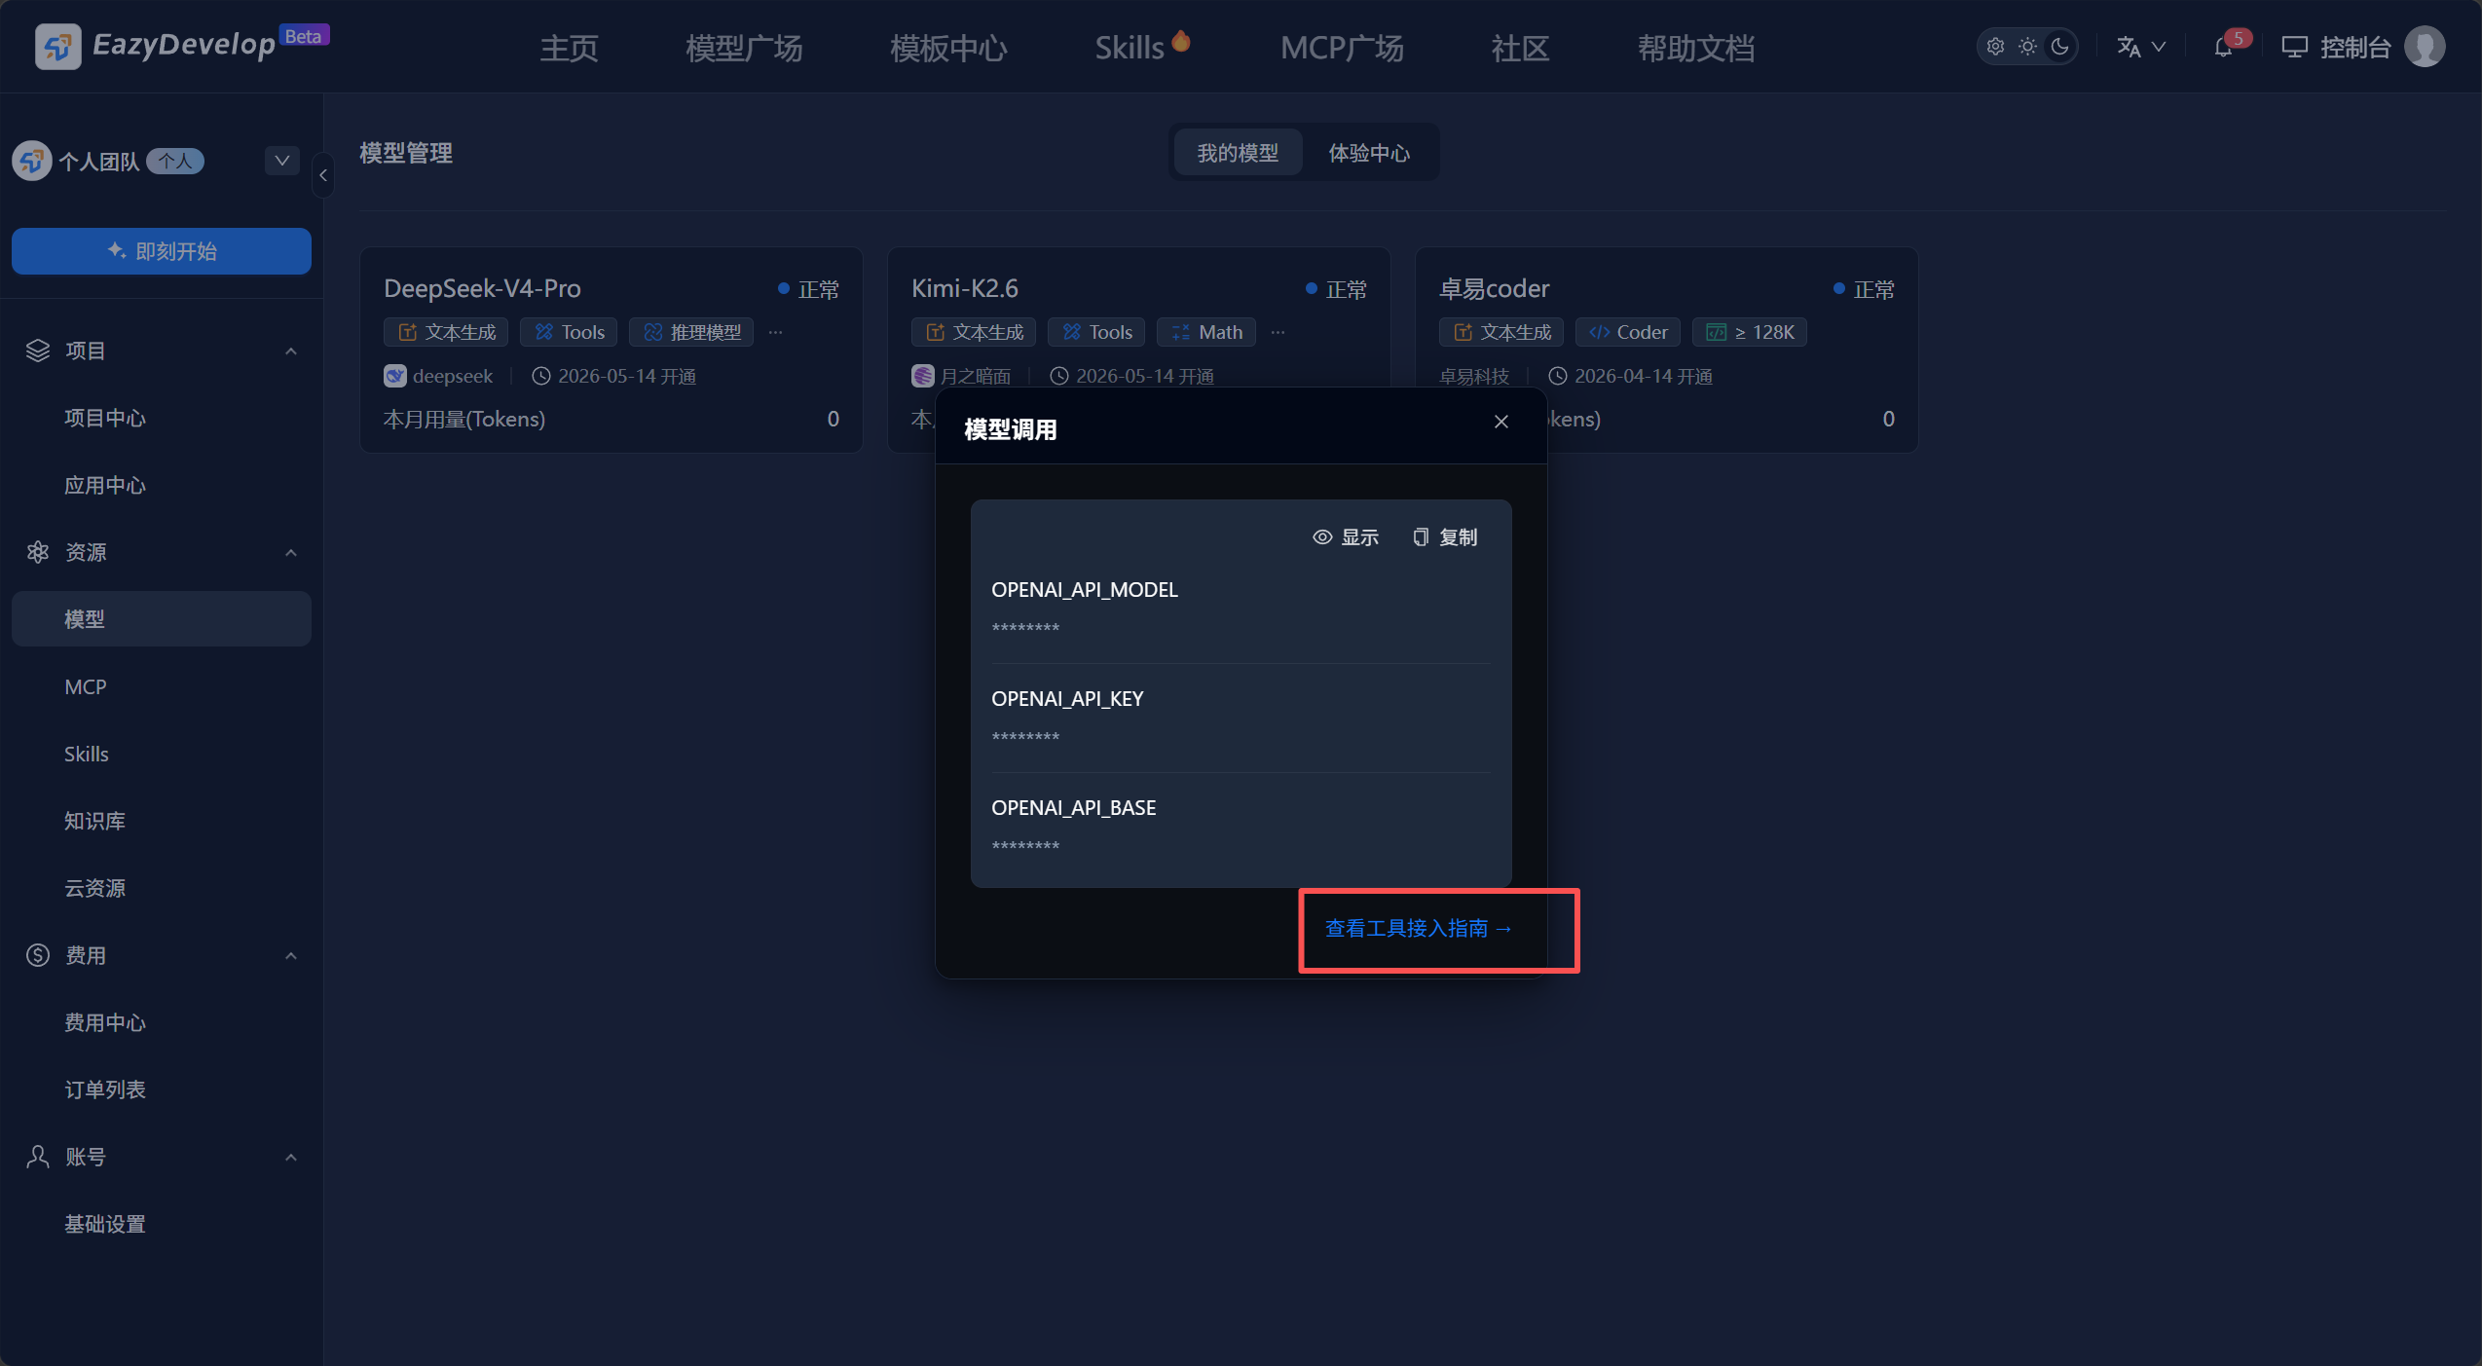
Task: Close the 模型调用 dialog
Action: [1500, 422]
